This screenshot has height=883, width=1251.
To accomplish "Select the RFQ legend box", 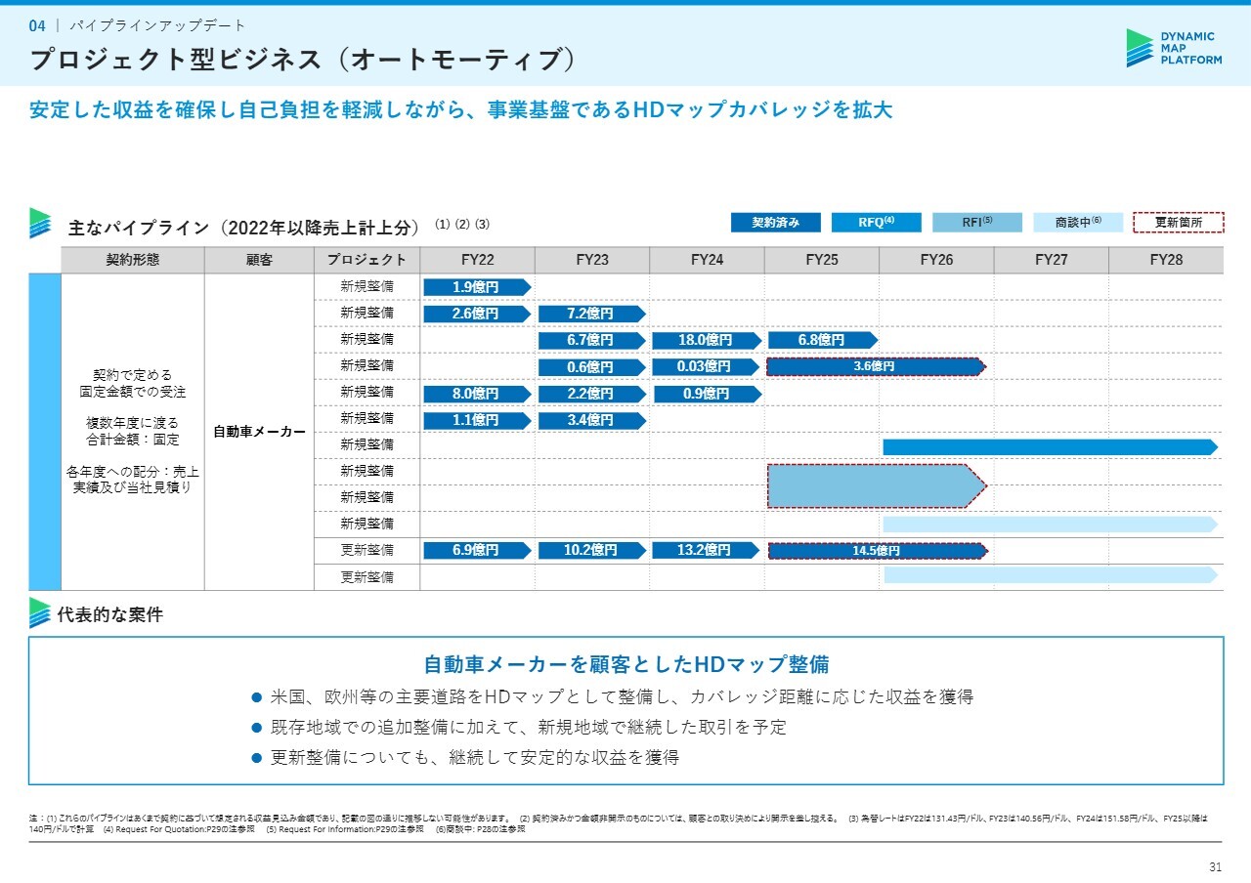I will coord(876,223).
